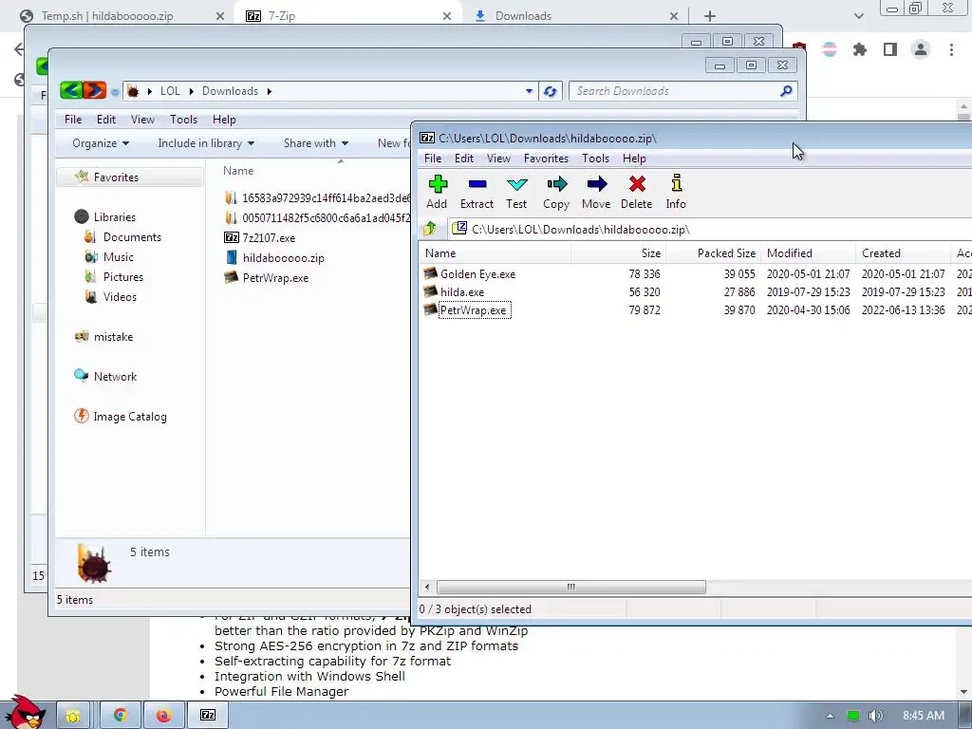The image size is (972, 729).
Task: Click the Chrome extensions puzzle icon
Action: tap(860, 49)
